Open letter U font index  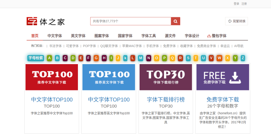(x=204, y=58)
